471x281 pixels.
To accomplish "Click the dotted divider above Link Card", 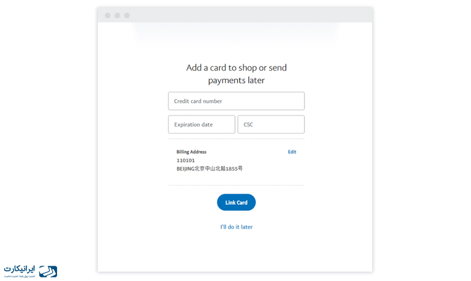I will click(236, 185).
